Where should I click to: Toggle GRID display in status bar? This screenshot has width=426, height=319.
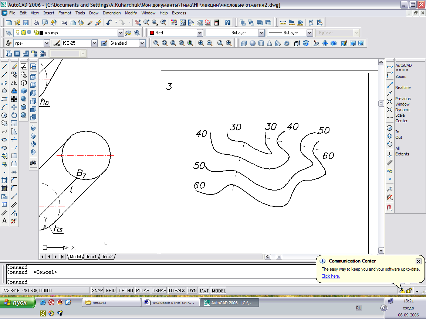pyautogui.click(x=111, y=291)
